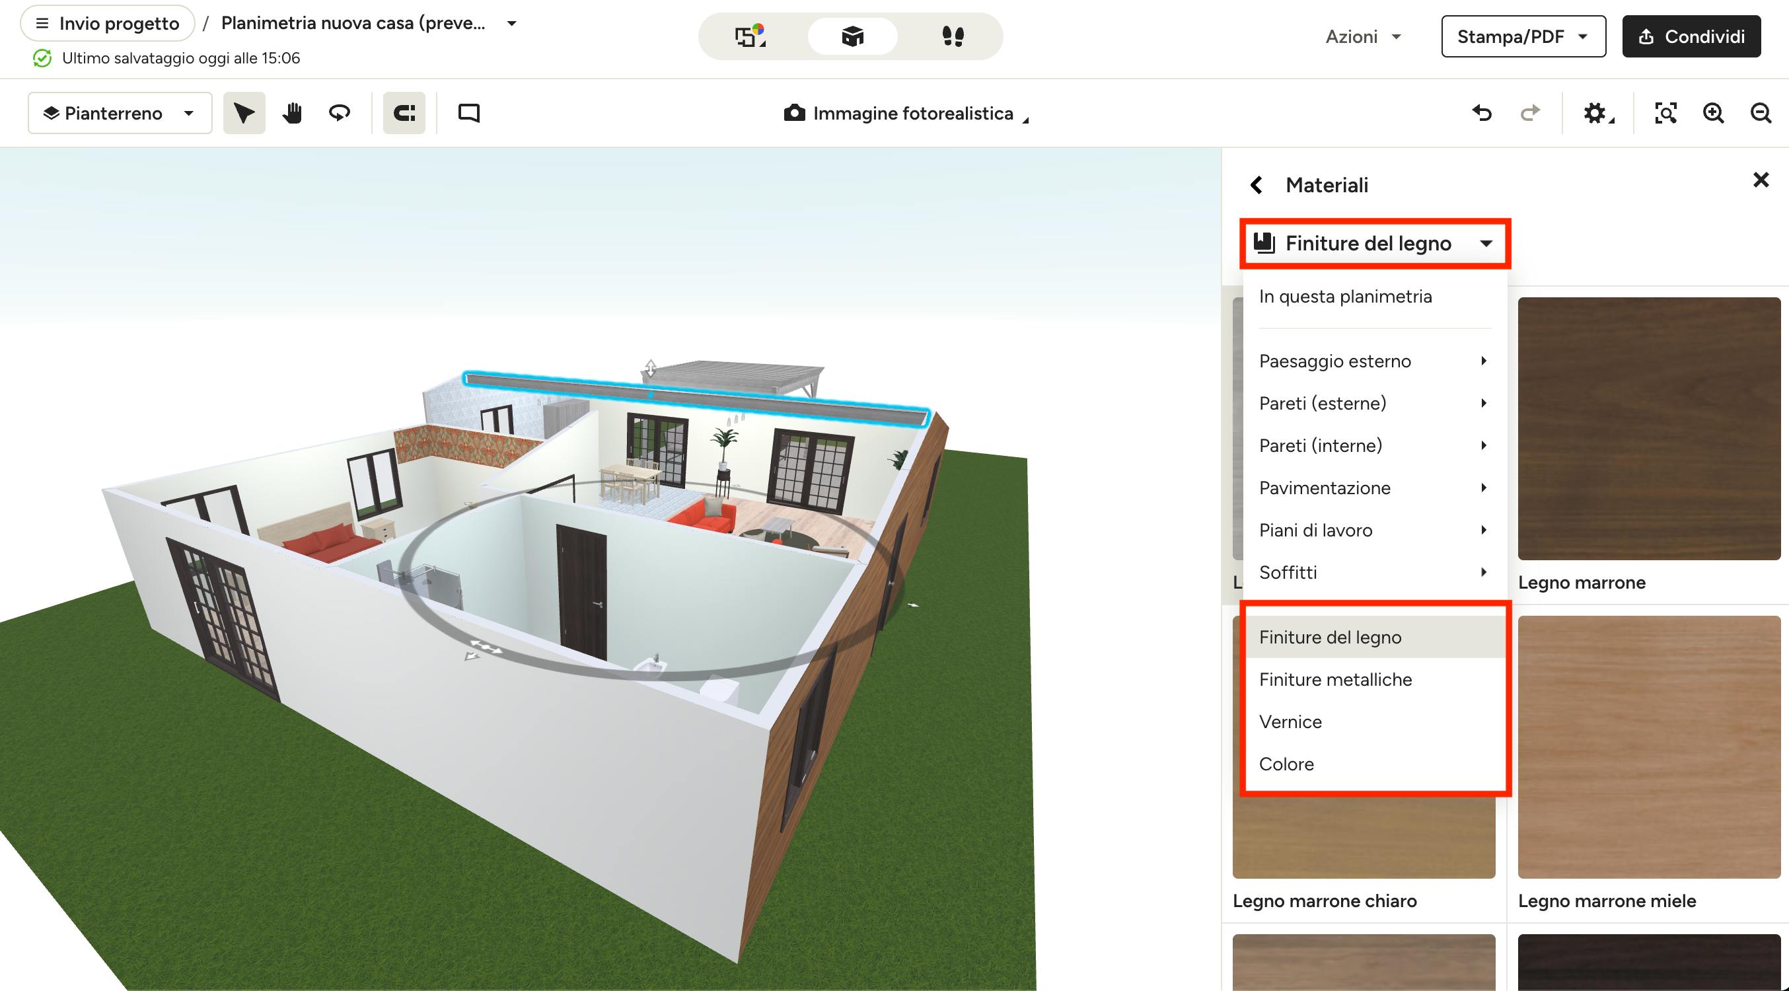
Task: Expand the Soffitti submenu
Action: (x=1374, y=573)
